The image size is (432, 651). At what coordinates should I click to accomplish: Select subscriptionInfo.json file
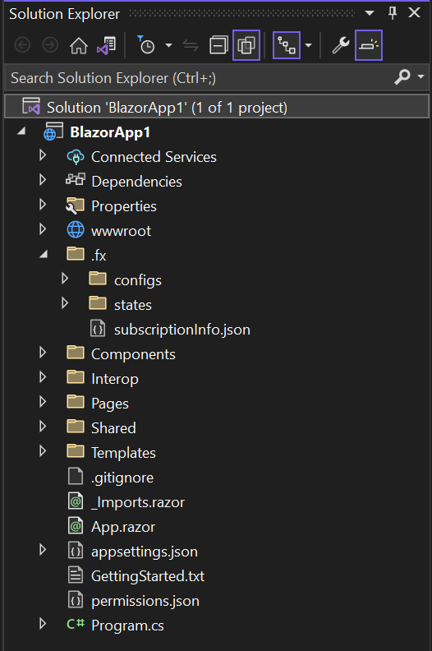coord(182,330)
